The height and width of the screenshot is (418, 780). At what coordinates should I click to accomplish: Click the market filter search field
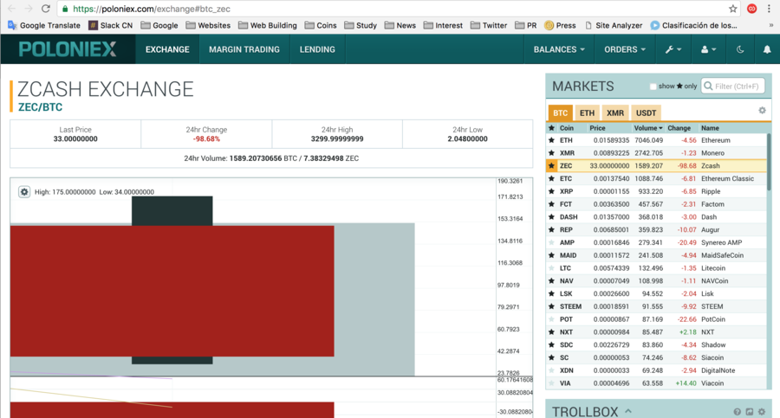(732, 86)
